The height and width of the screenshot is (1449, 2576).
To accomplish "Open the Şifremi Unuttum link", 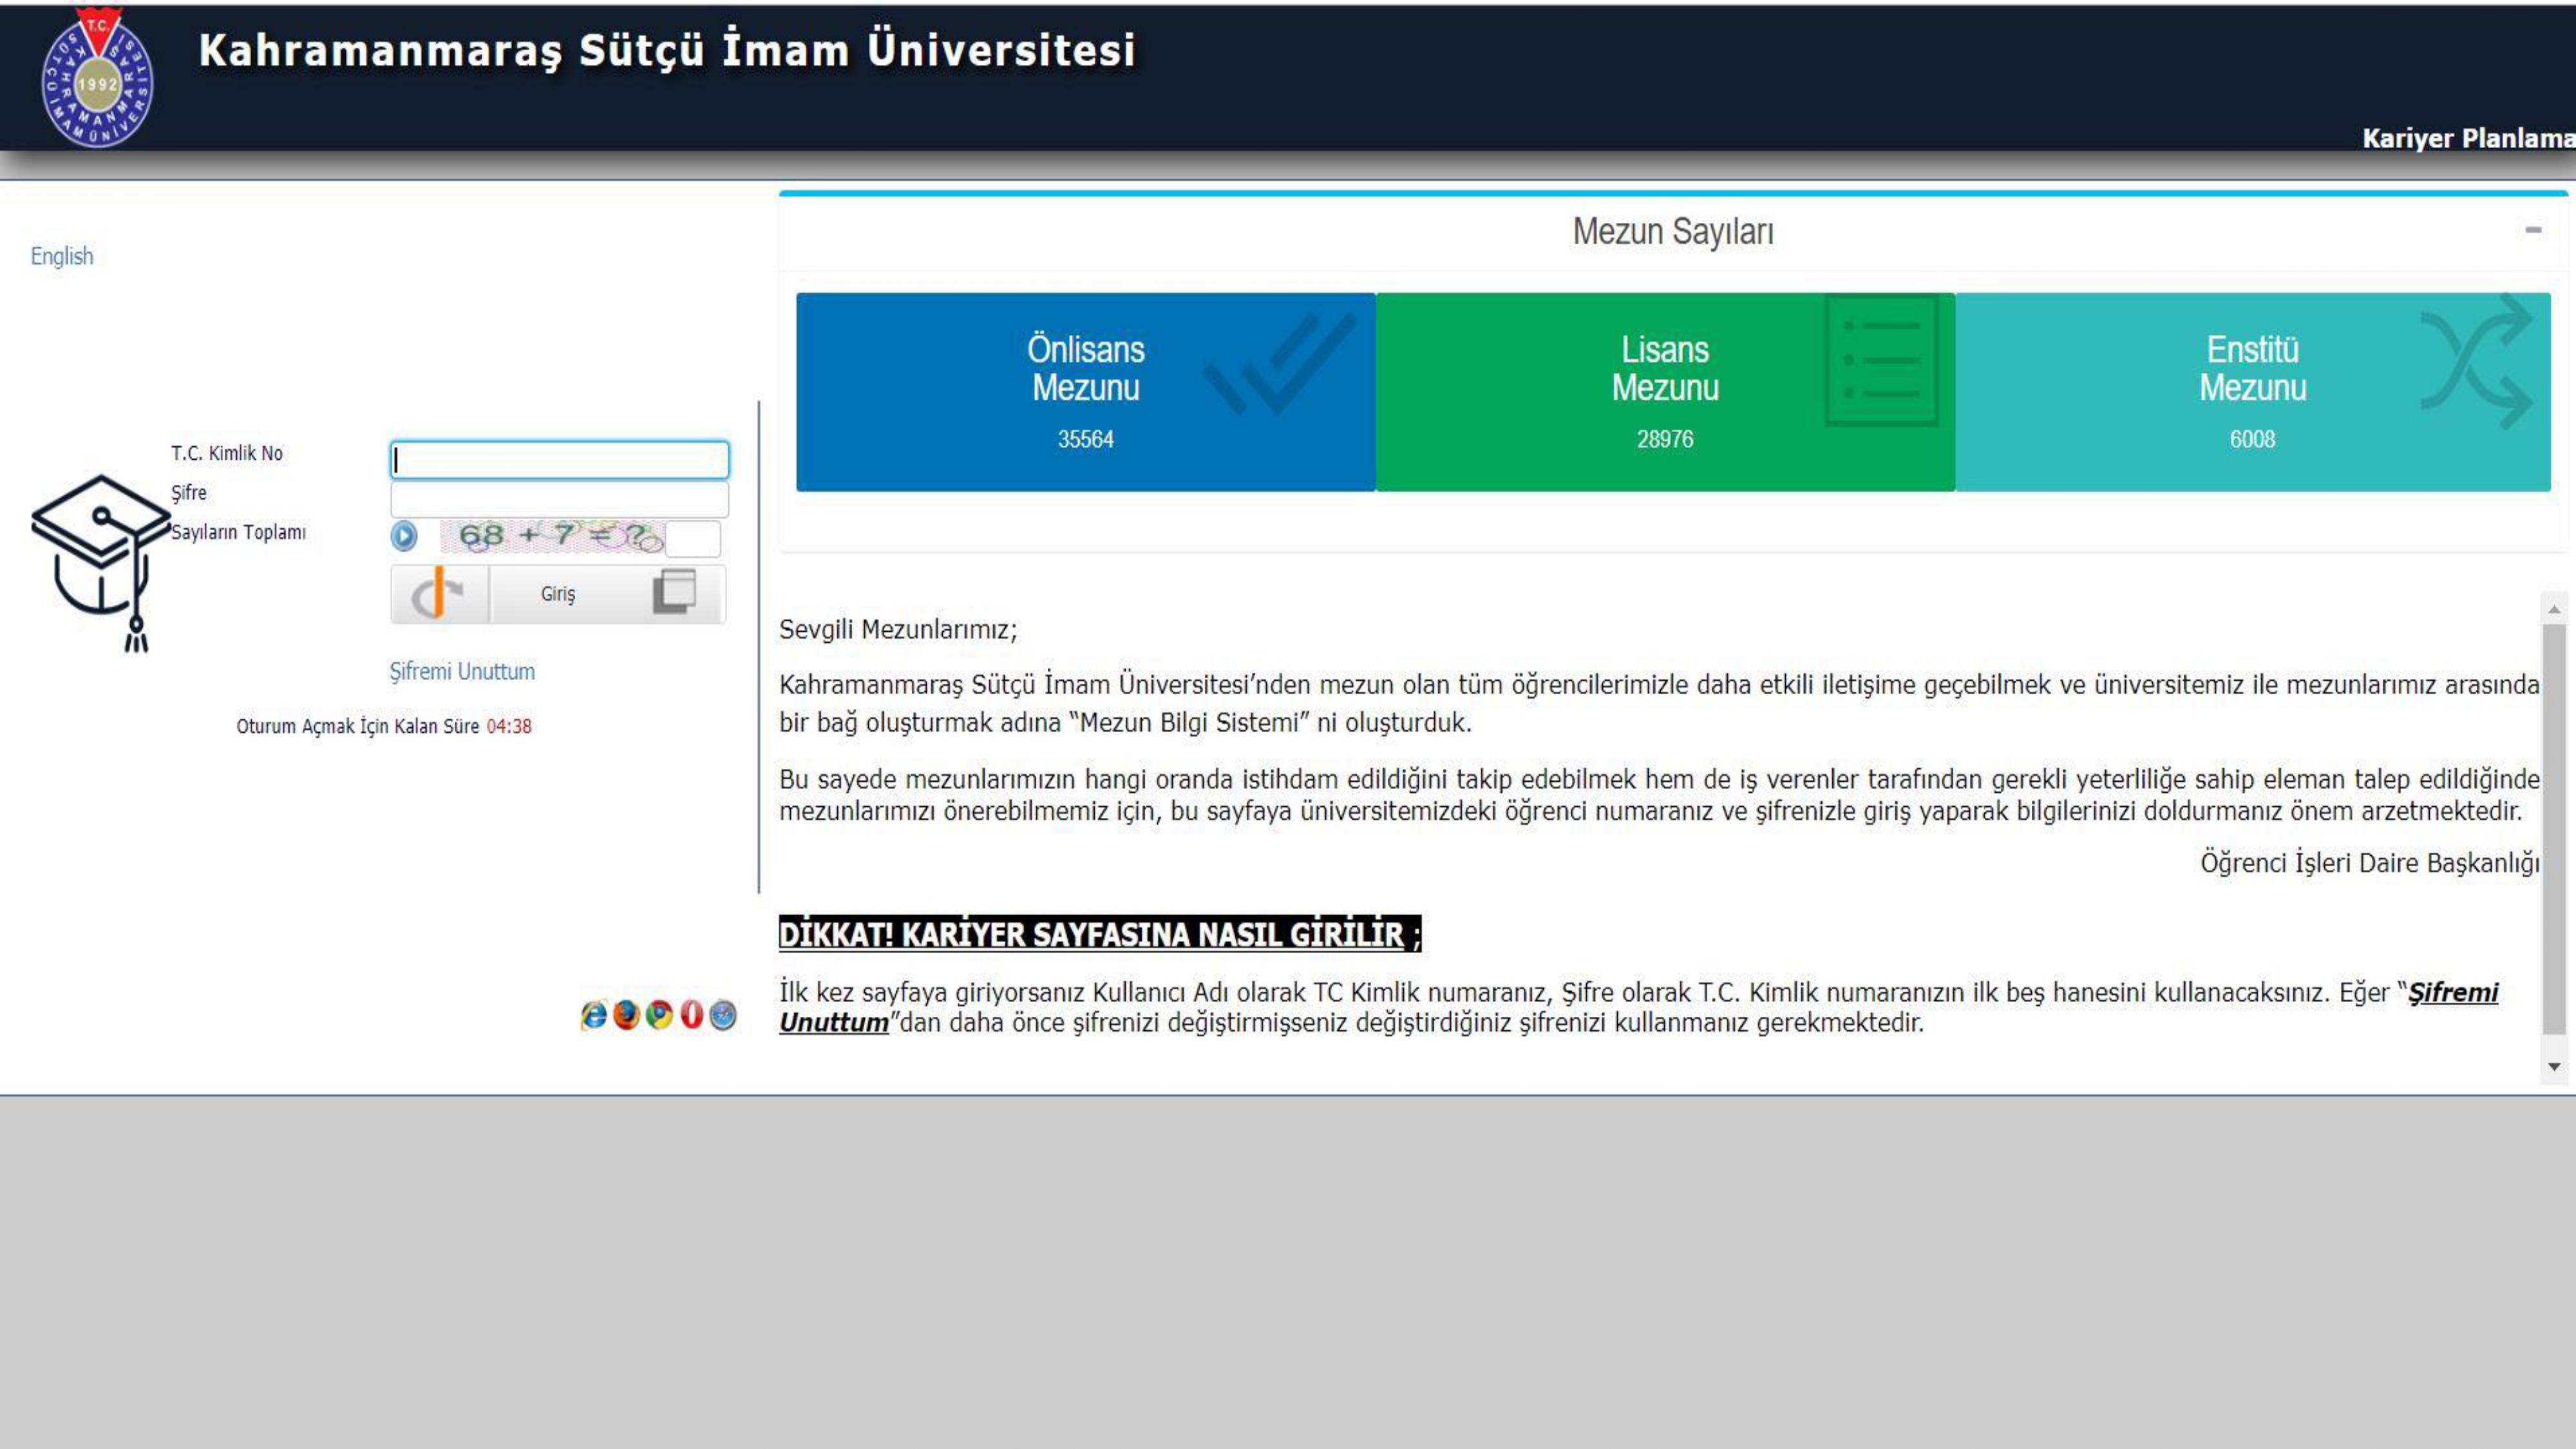I will pyautogui.click(x=462, y=671).
